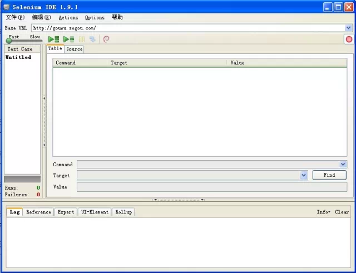
Task: Expand the Base URL dropdown arrow
Action: coord(348,28)
